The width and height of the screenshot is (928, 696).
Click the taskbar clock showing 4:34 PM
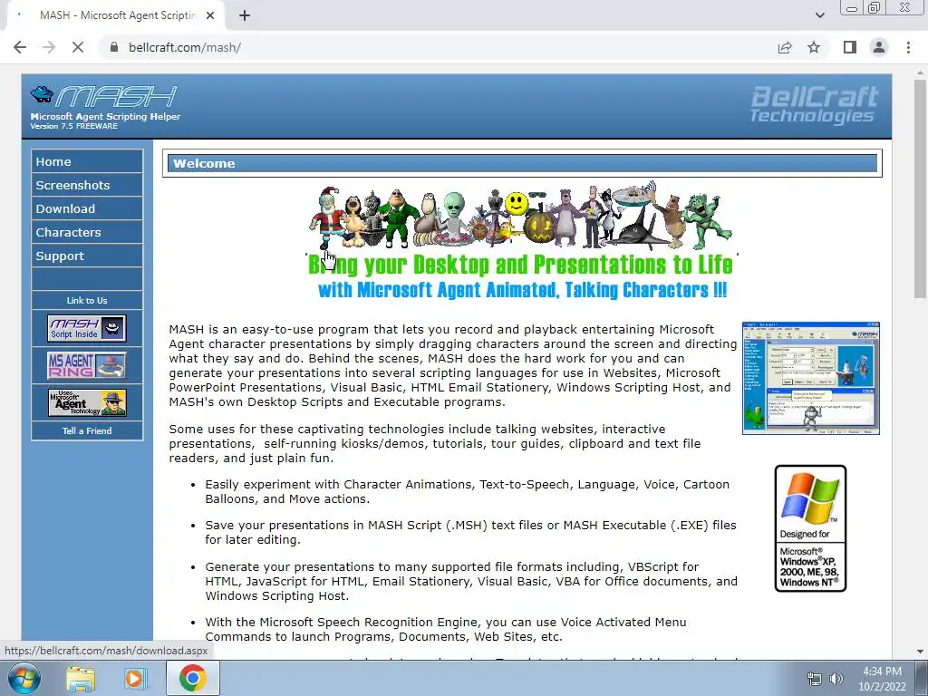882,679
